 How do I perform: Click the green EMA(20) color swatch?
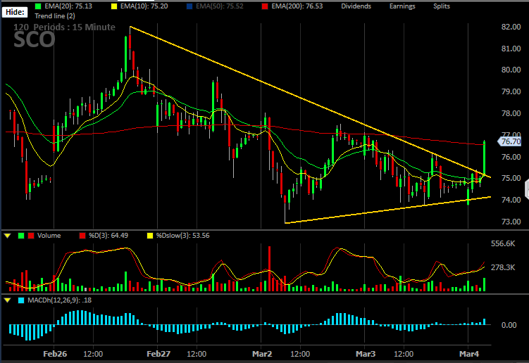tap(38, 6)
